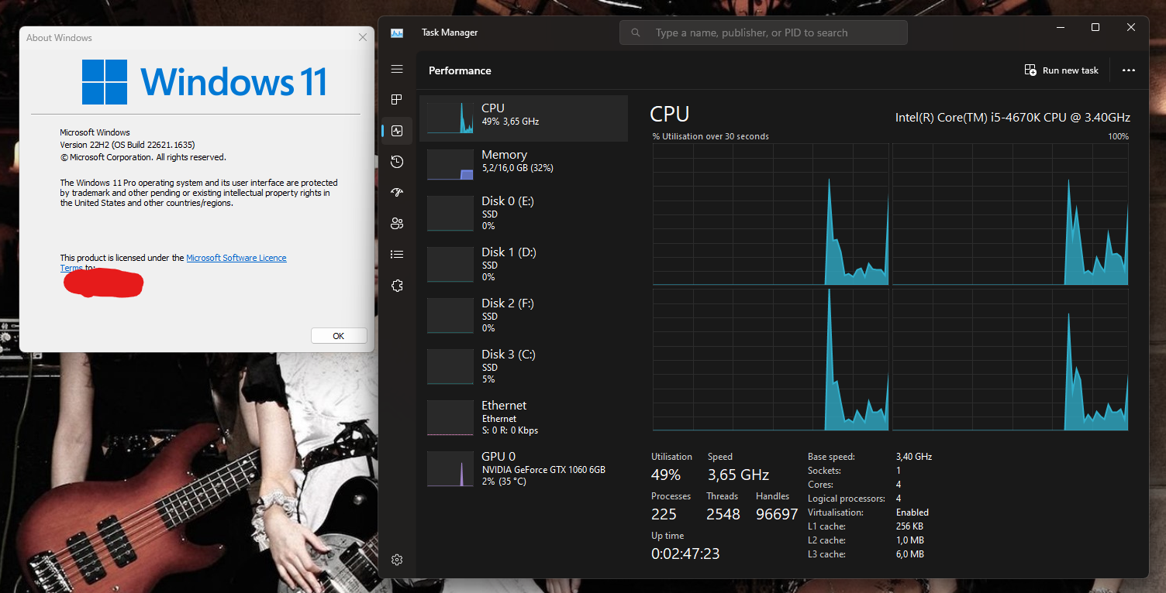
Task: Select Disk 3 (C:) entry
Action: 523,366
